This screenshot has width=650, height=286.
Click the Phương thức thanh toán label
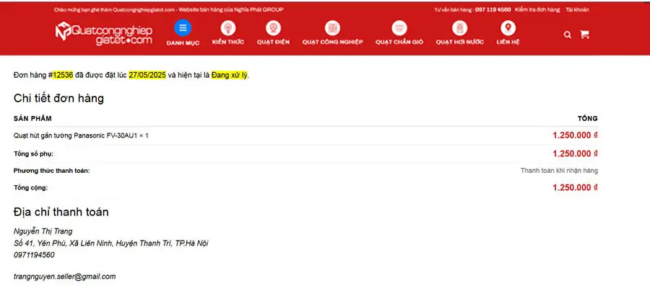52,170
